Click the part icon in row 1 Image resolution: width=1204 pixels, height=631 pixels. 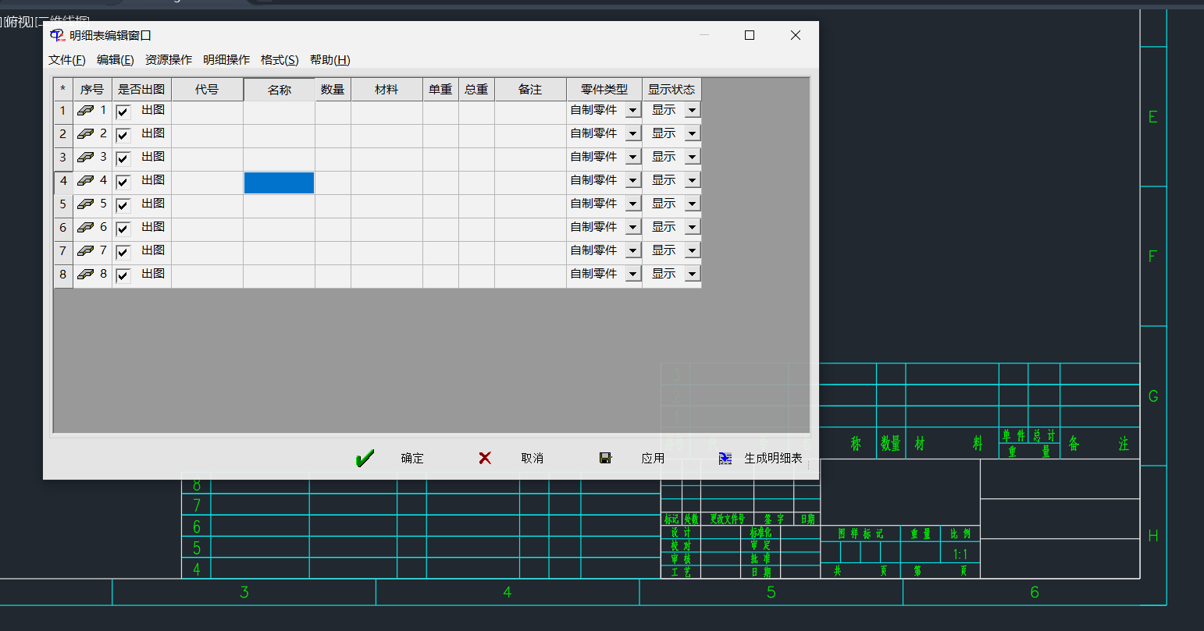pyautogui.click(x=86, y=111)
